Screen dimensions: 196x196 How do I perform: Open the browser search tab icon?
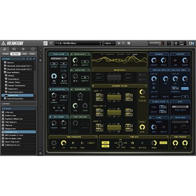5,49
